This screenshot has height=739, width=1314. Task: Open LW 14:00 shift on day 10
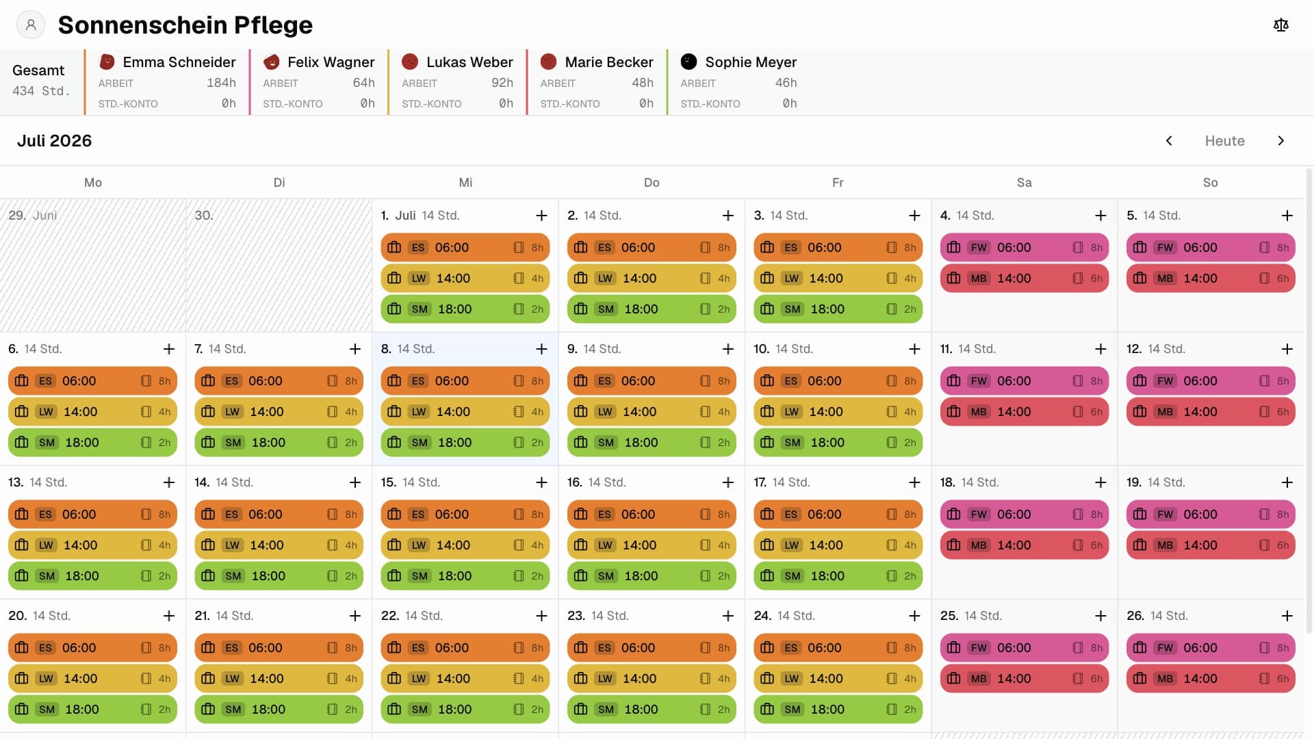(838, 411)
